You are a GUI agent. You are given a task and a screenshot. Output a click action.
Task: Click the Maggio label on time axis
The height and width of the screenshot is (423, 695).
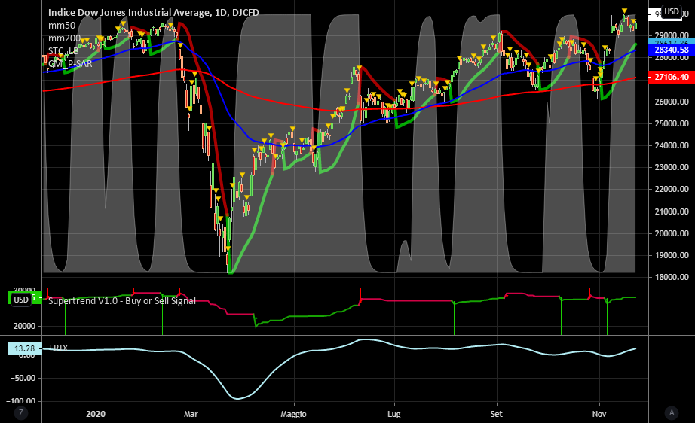pos(293,414)
